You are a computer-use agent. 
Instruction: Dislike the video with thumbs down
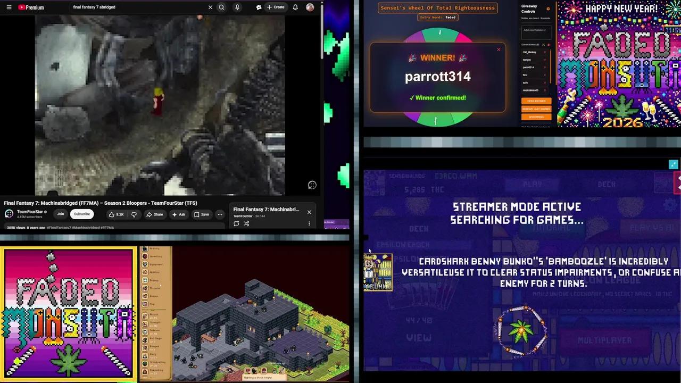[134, 214]
